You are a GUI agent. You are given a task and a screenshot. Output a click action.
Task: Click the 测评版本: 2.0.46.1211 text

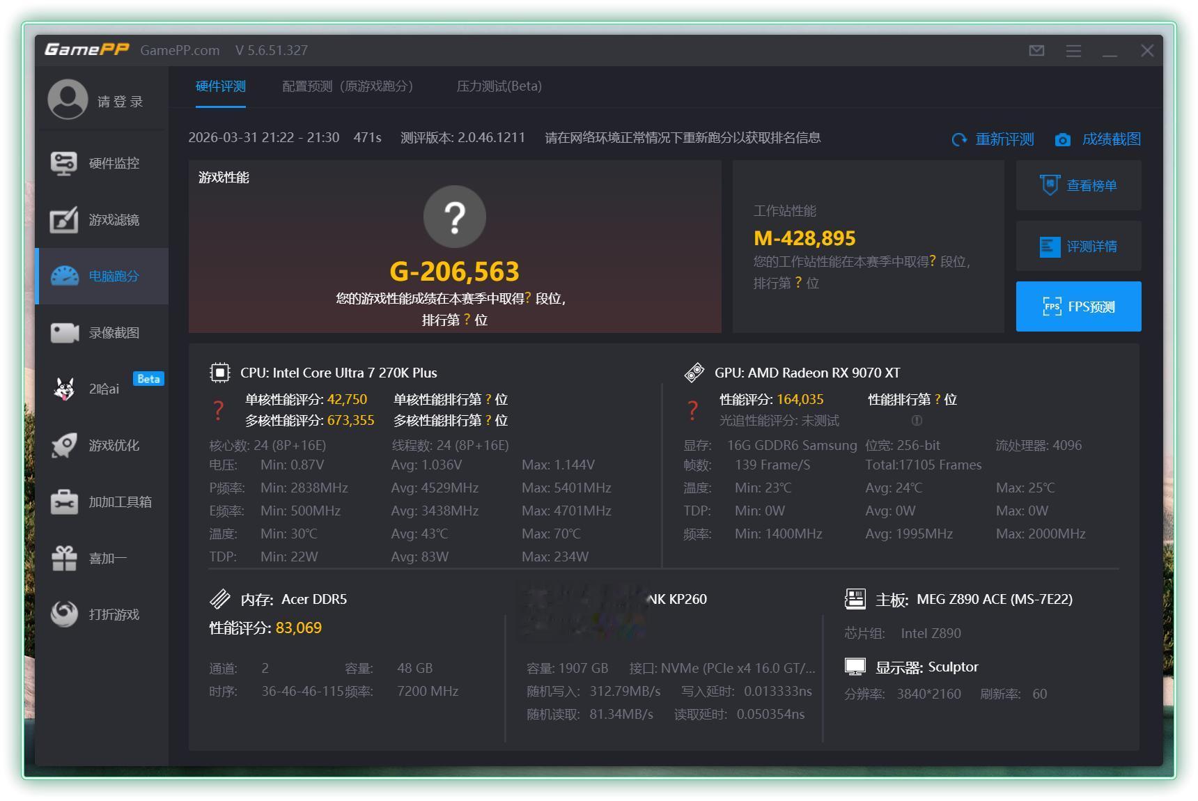(463, 137)
